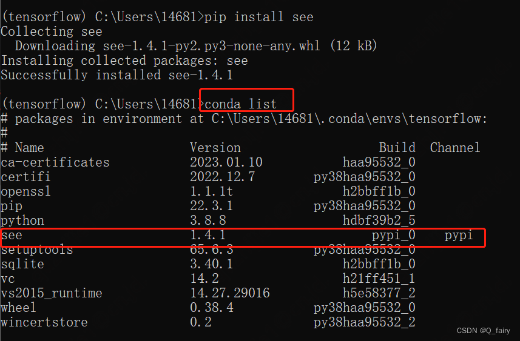Click the 'Build' column header
This screenshot has height=341, width=520.
coord(397,148)
